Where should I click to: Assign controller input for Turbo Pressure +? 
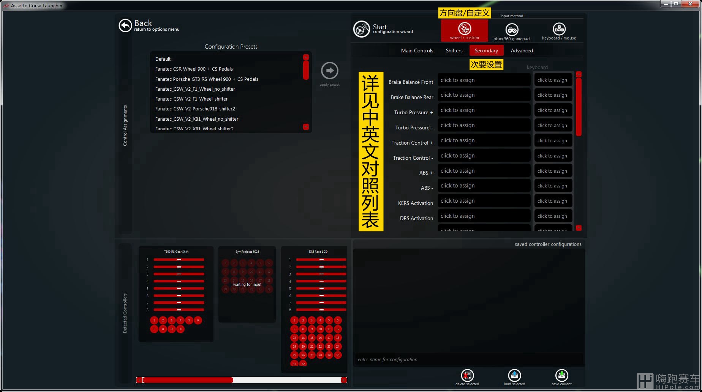484,110
